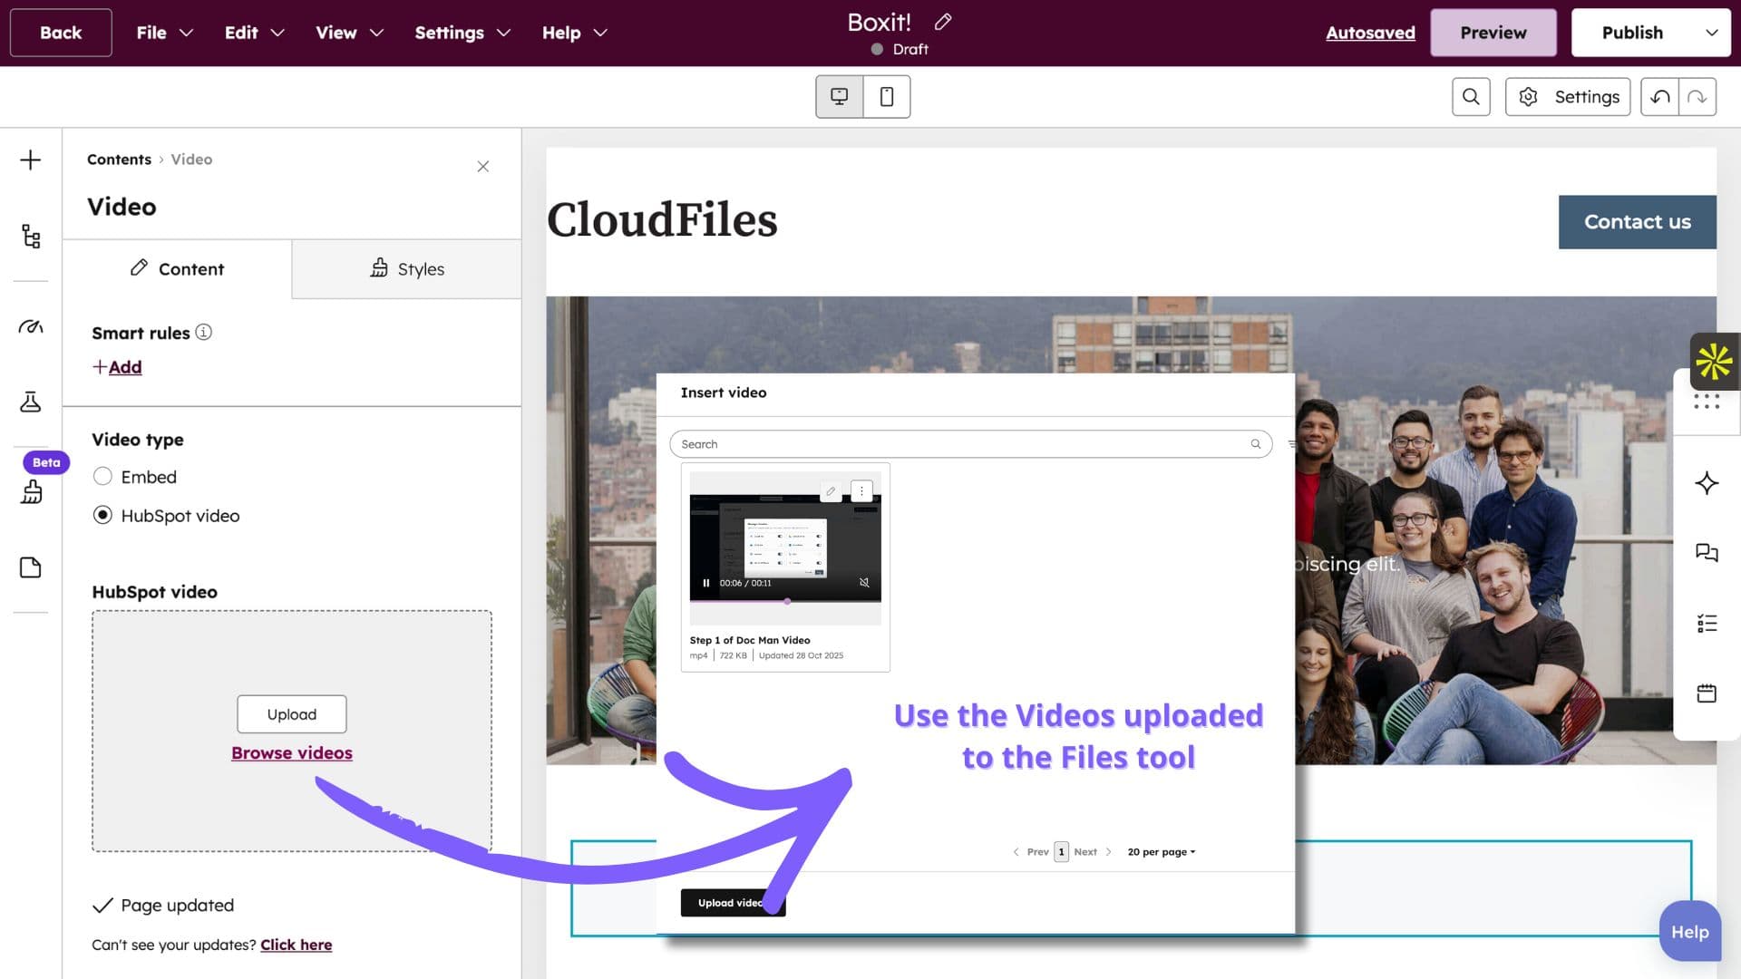Screen dimensions: 1741x979
Task: Open the Beta theme brush icon
Action: pos(30,492)
